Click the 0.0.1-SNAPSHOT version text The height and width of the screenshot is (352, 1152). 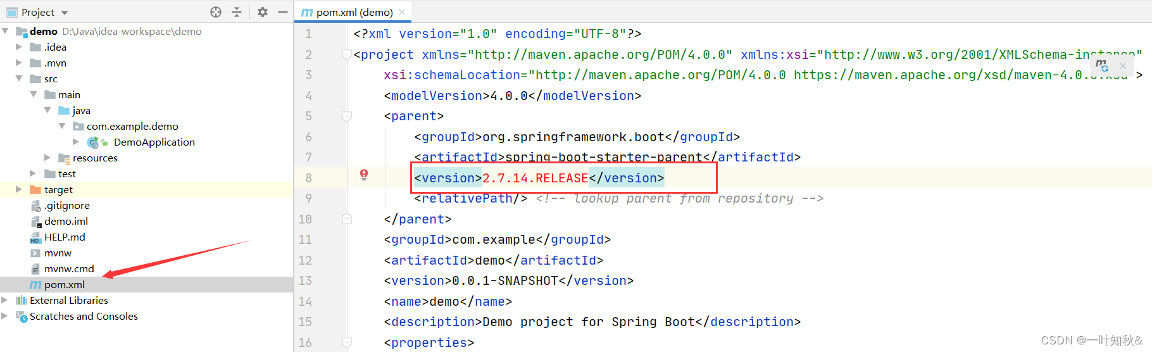coord(505,280)
